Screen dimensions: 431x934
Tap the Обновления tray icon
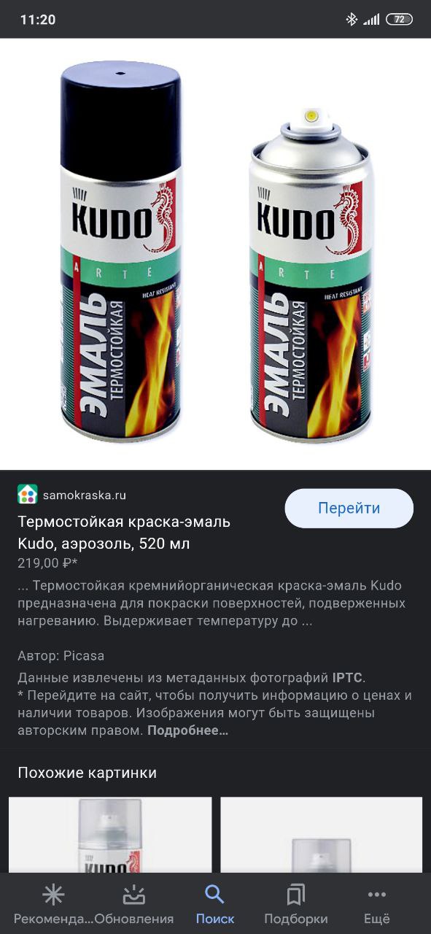(134, 894)
